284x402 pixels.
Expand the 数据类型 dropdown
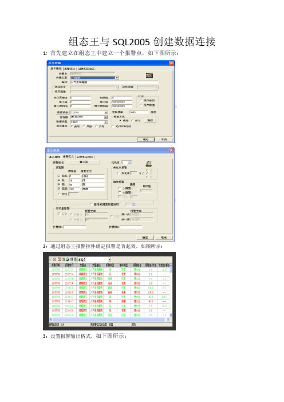(x=106, y=122)
